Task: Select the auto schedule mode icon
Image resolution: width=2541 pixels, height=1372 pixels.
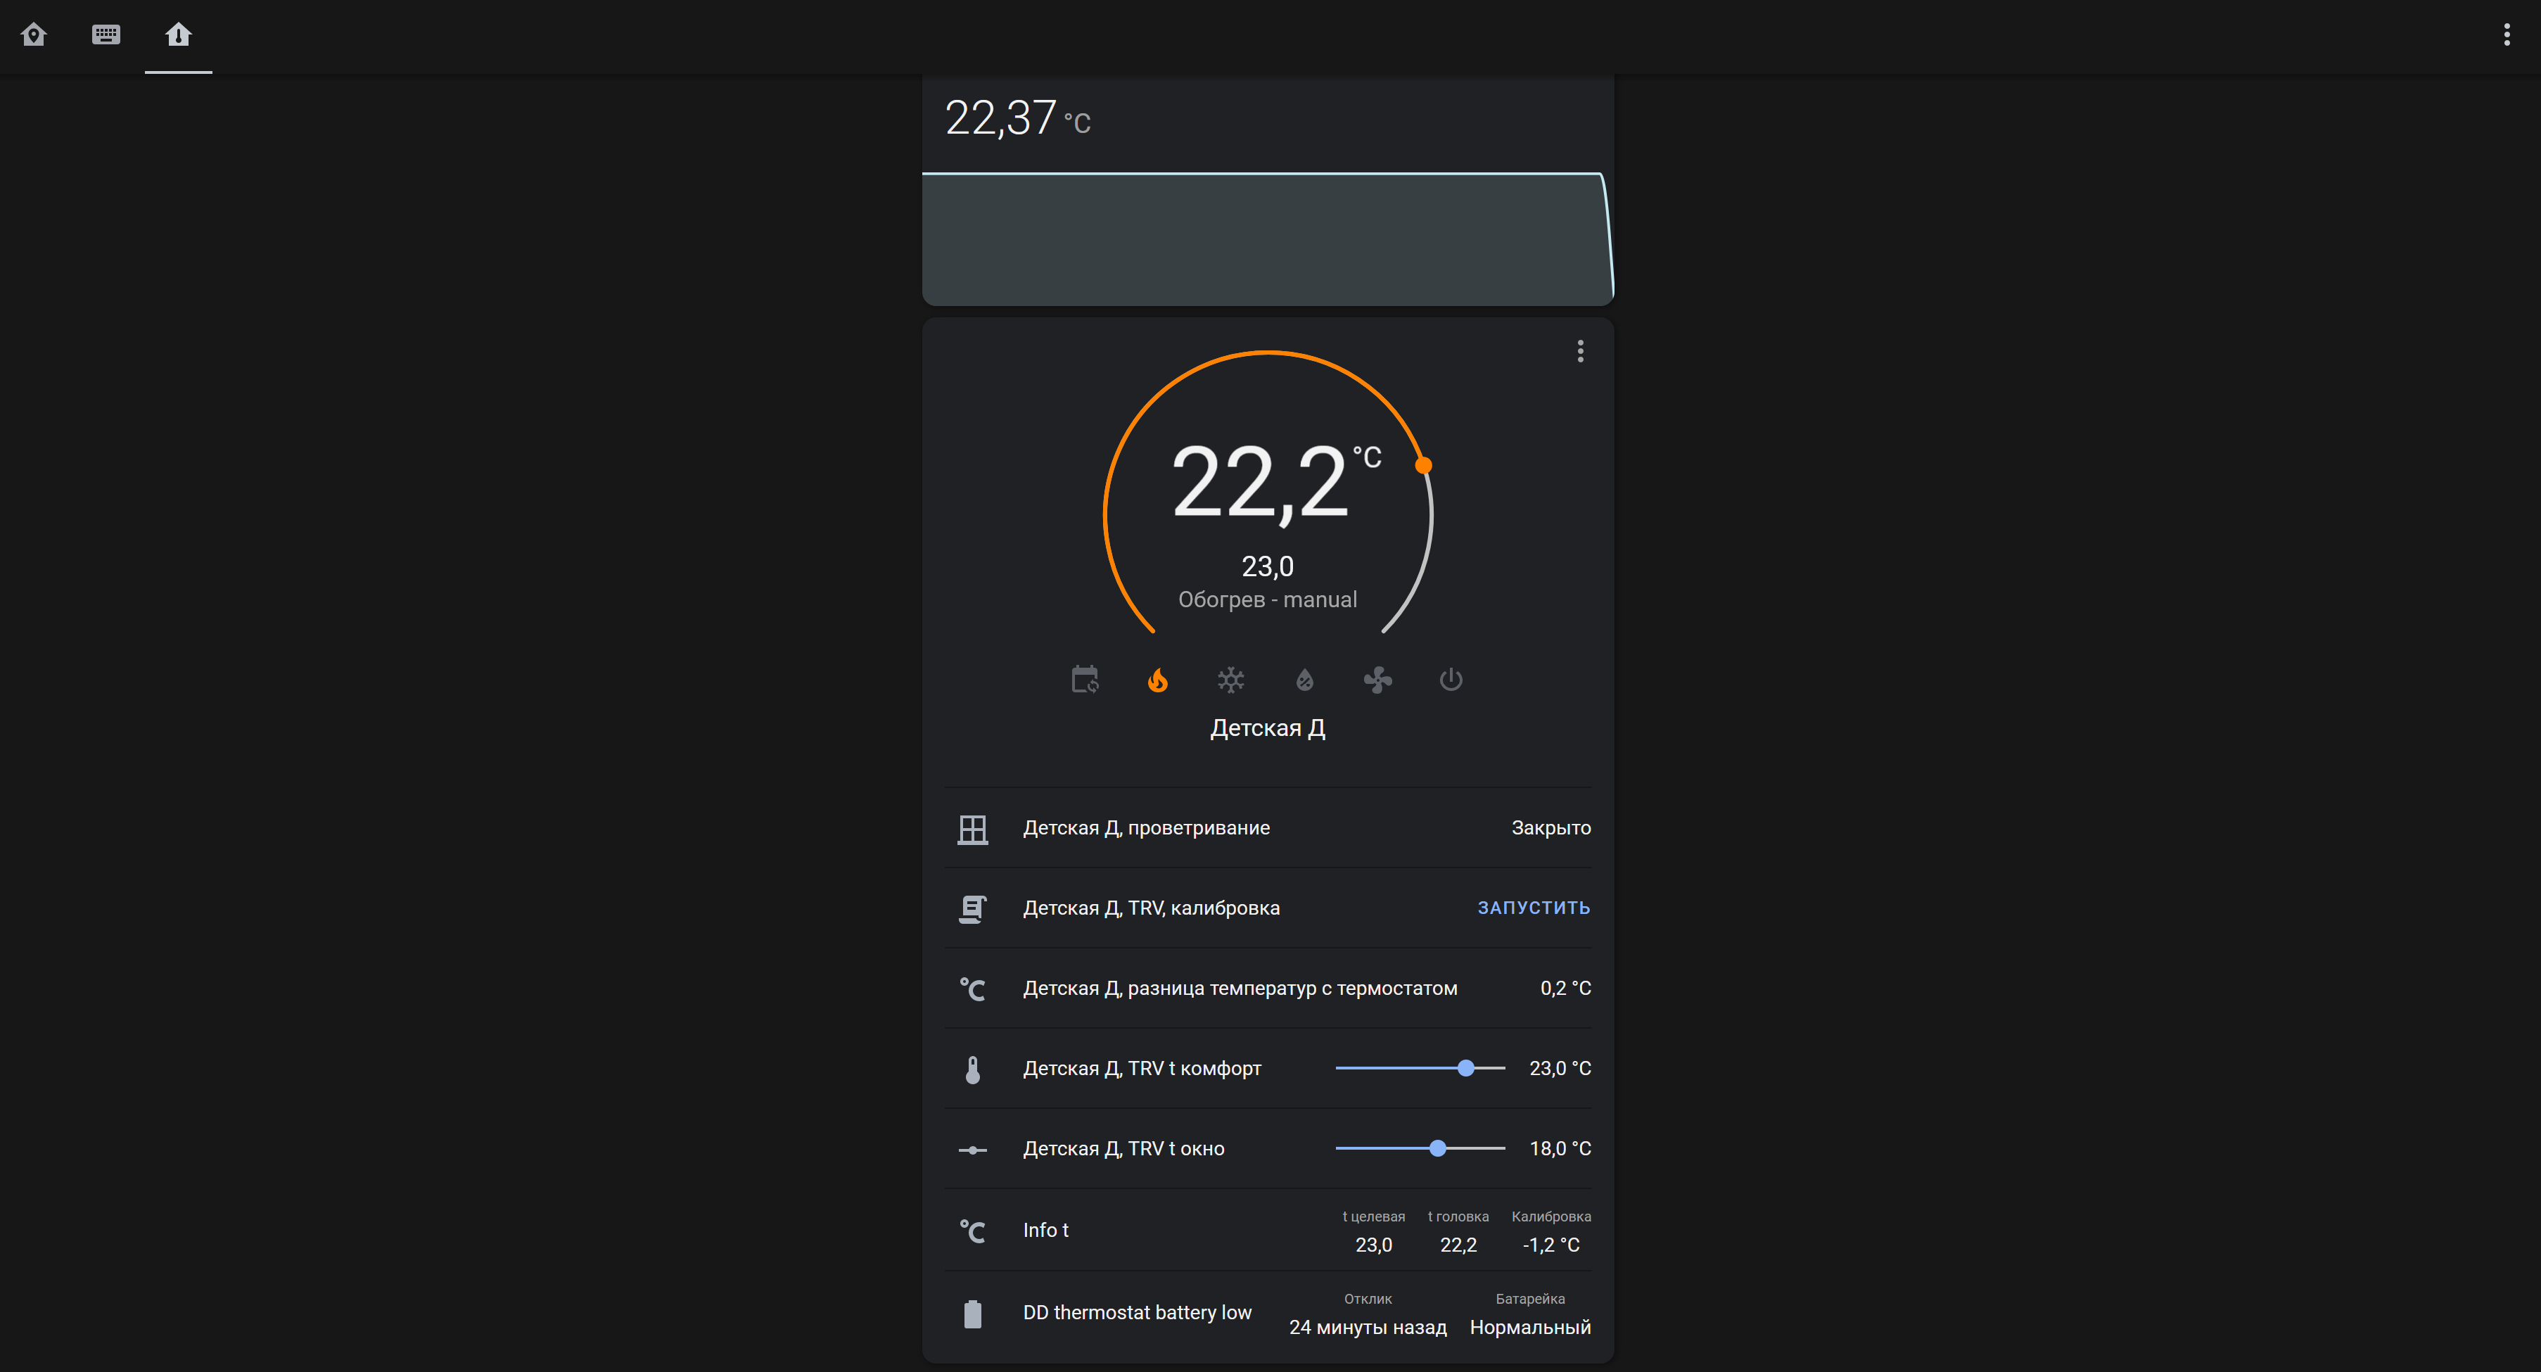Action: (1085, 680)
